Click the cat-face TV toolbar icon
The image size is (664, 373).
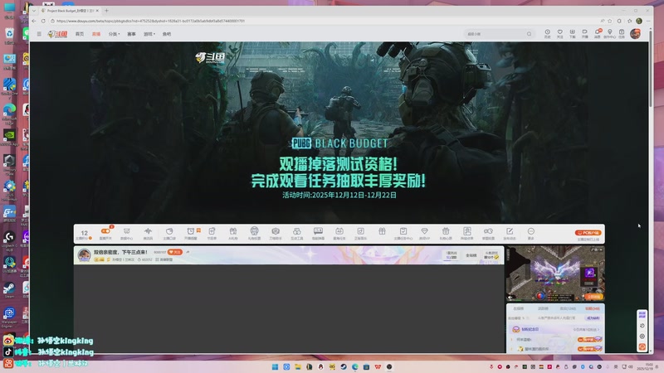(x=339, y=233)
